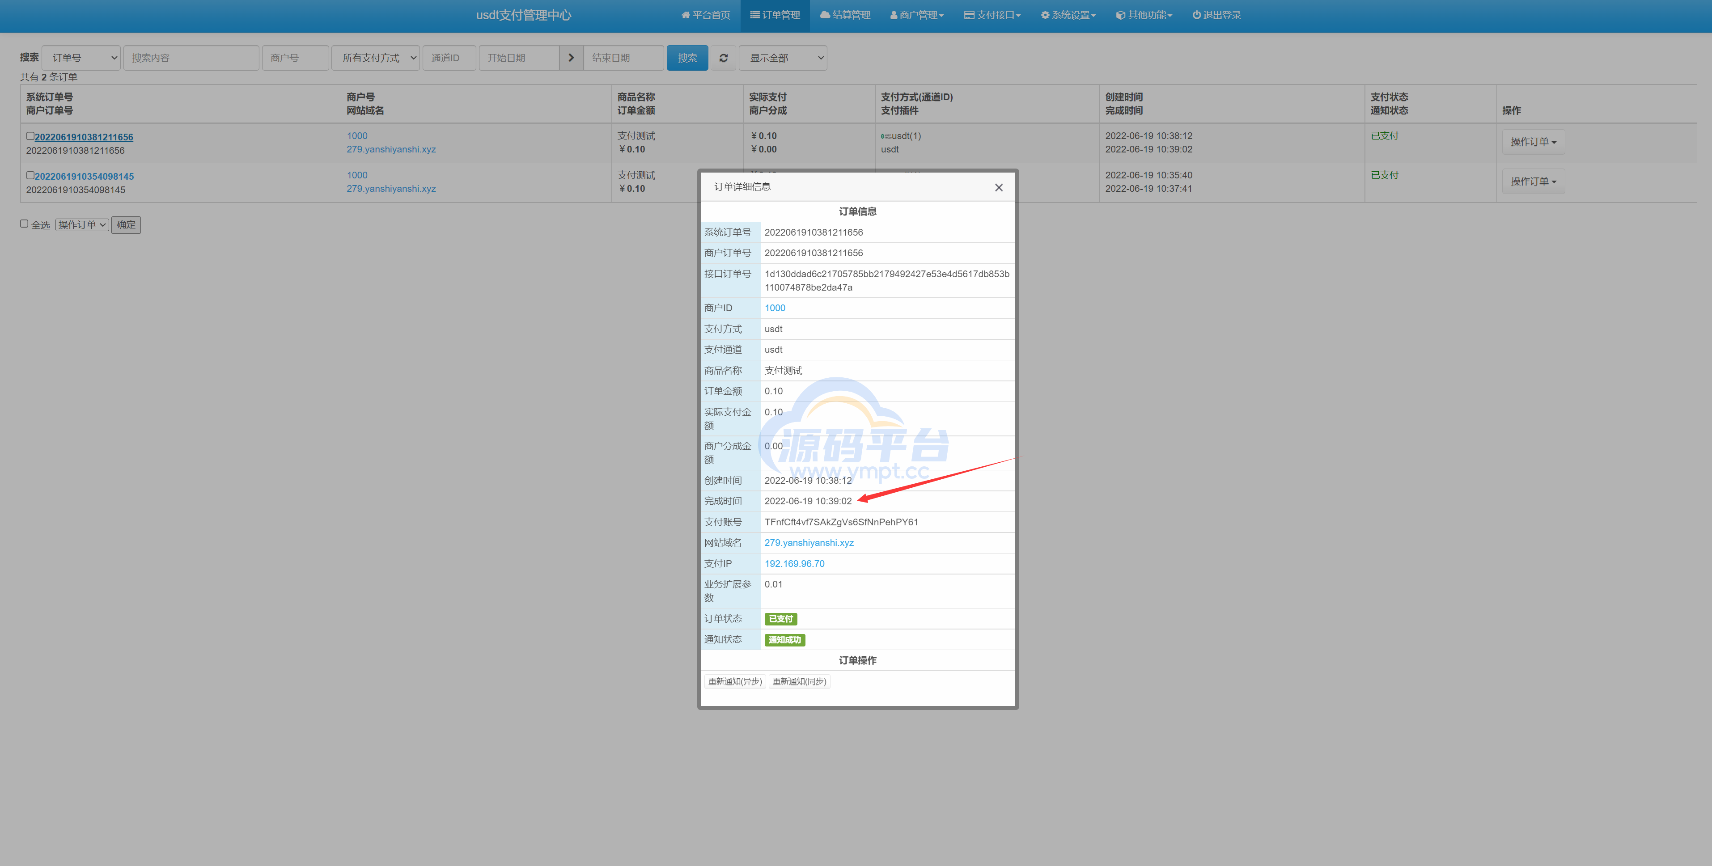
Task: Click the refresh icon next to search
Action: coord(723,58)
